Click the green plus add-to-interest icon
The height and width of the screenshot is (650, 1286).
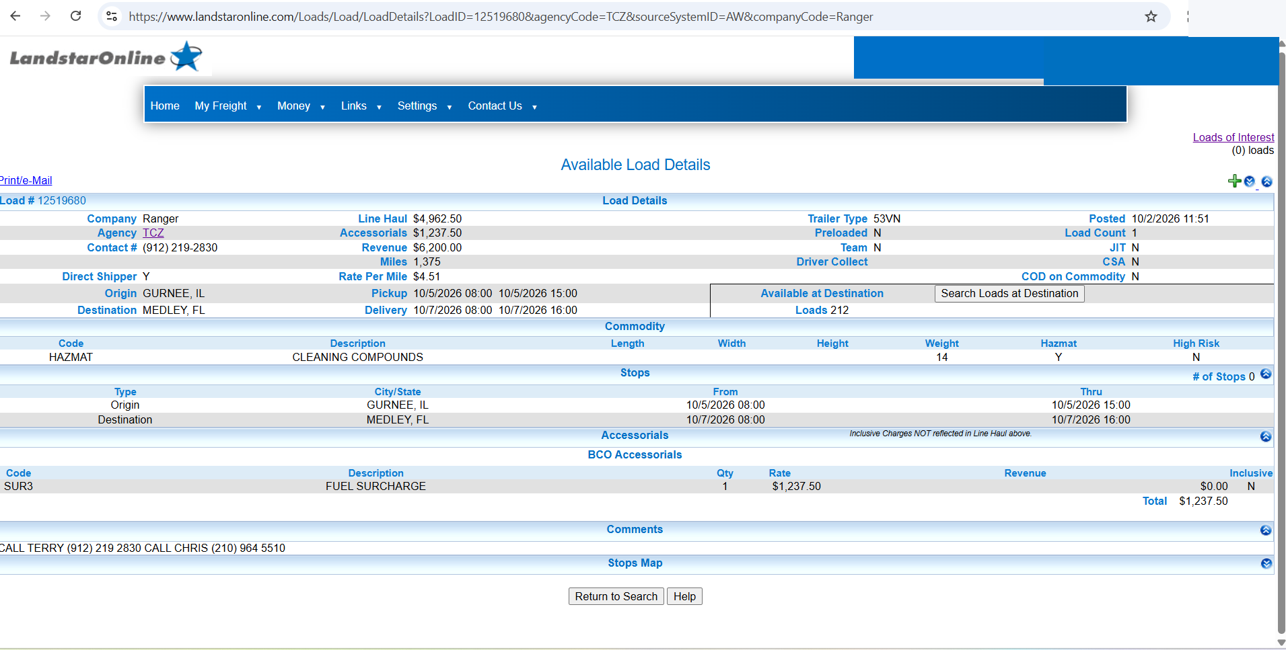1234,181
